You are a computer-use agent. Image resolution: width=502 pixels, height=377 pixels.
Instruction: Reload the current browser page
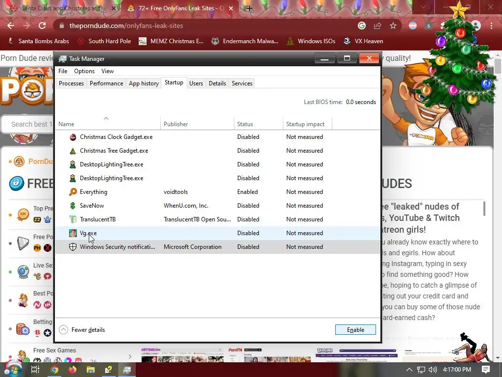[42, 26]
